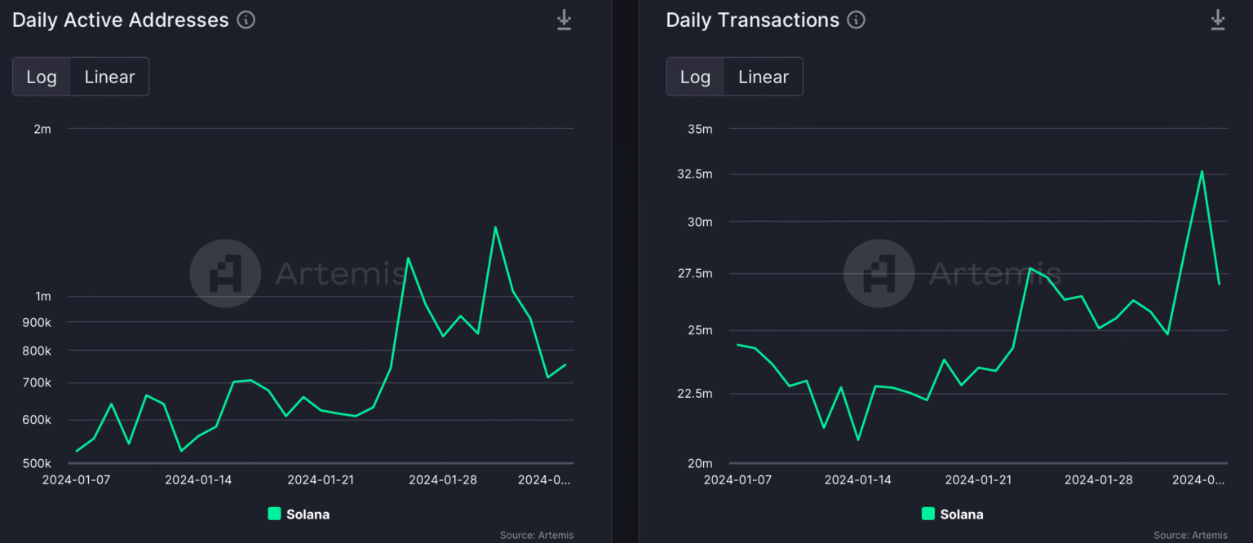1253x543 pixels.
Task: Click Solana legend label in Daily Transactions chart
Action: [x=961, y=514]
